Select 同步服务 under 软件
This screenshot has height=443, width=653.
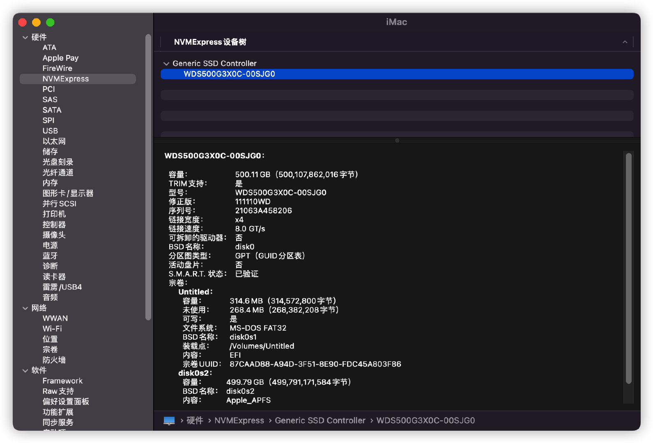(x=58, y=422)
